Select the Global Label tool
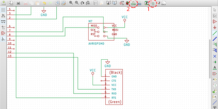Image resolution: width=218 pixels, height=109 pixels. [x=215, y=74]
